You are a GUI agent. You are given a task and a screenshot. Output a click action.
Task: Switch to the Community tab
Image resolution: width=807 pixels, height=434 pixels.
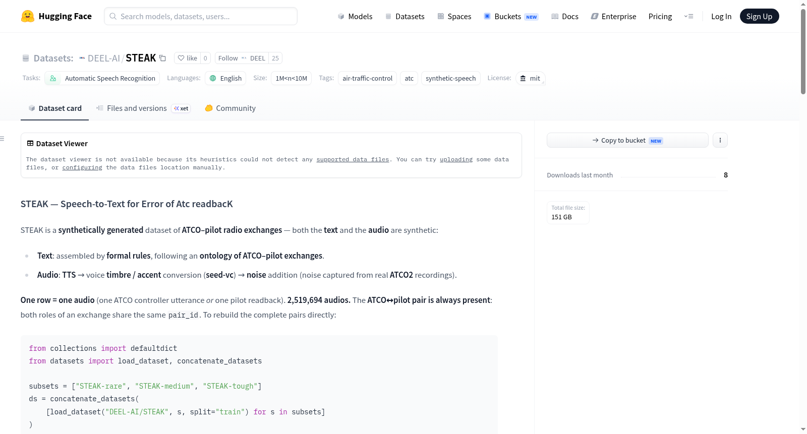tap(230, 108)
